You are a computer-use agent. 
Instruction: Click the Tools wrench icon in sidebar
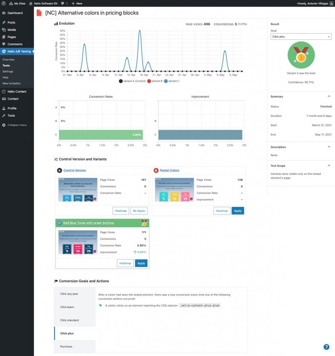[x=4, y=115]
